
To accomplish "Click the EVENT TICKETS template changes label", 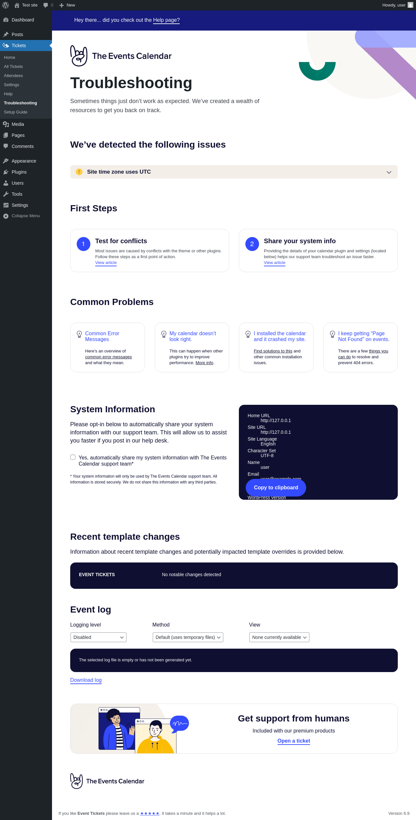I will (97, 575).
